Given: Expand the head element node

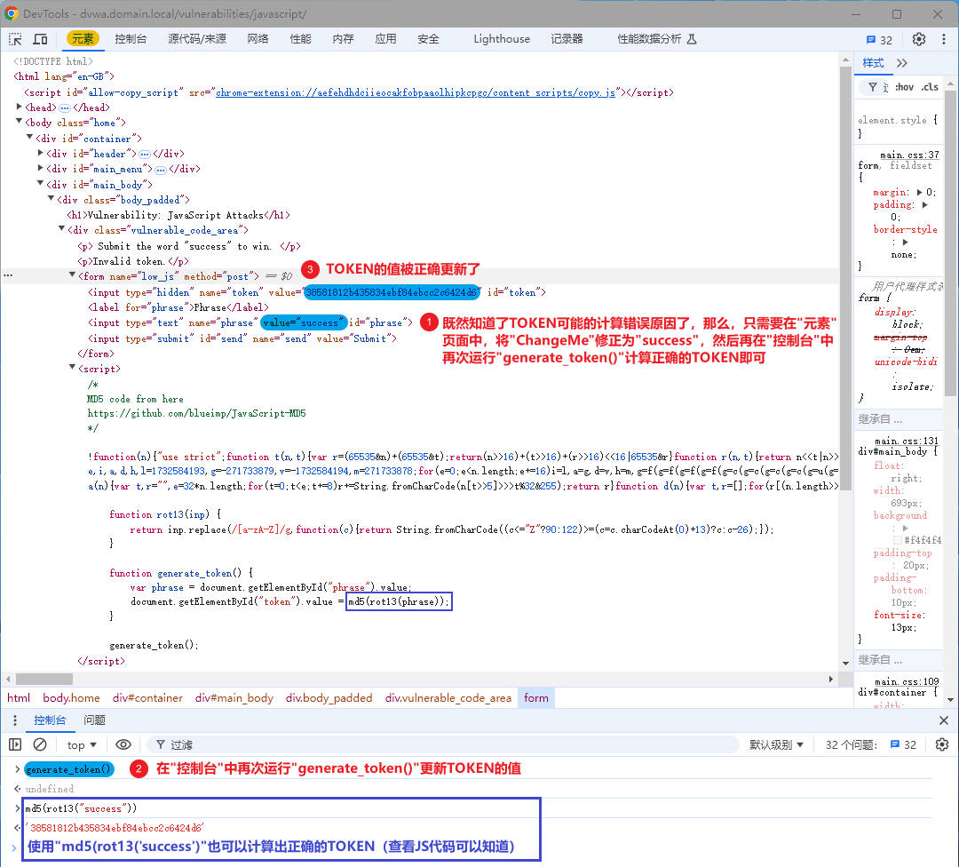Looking at the screenshot, I should click(x=19, y=107).
